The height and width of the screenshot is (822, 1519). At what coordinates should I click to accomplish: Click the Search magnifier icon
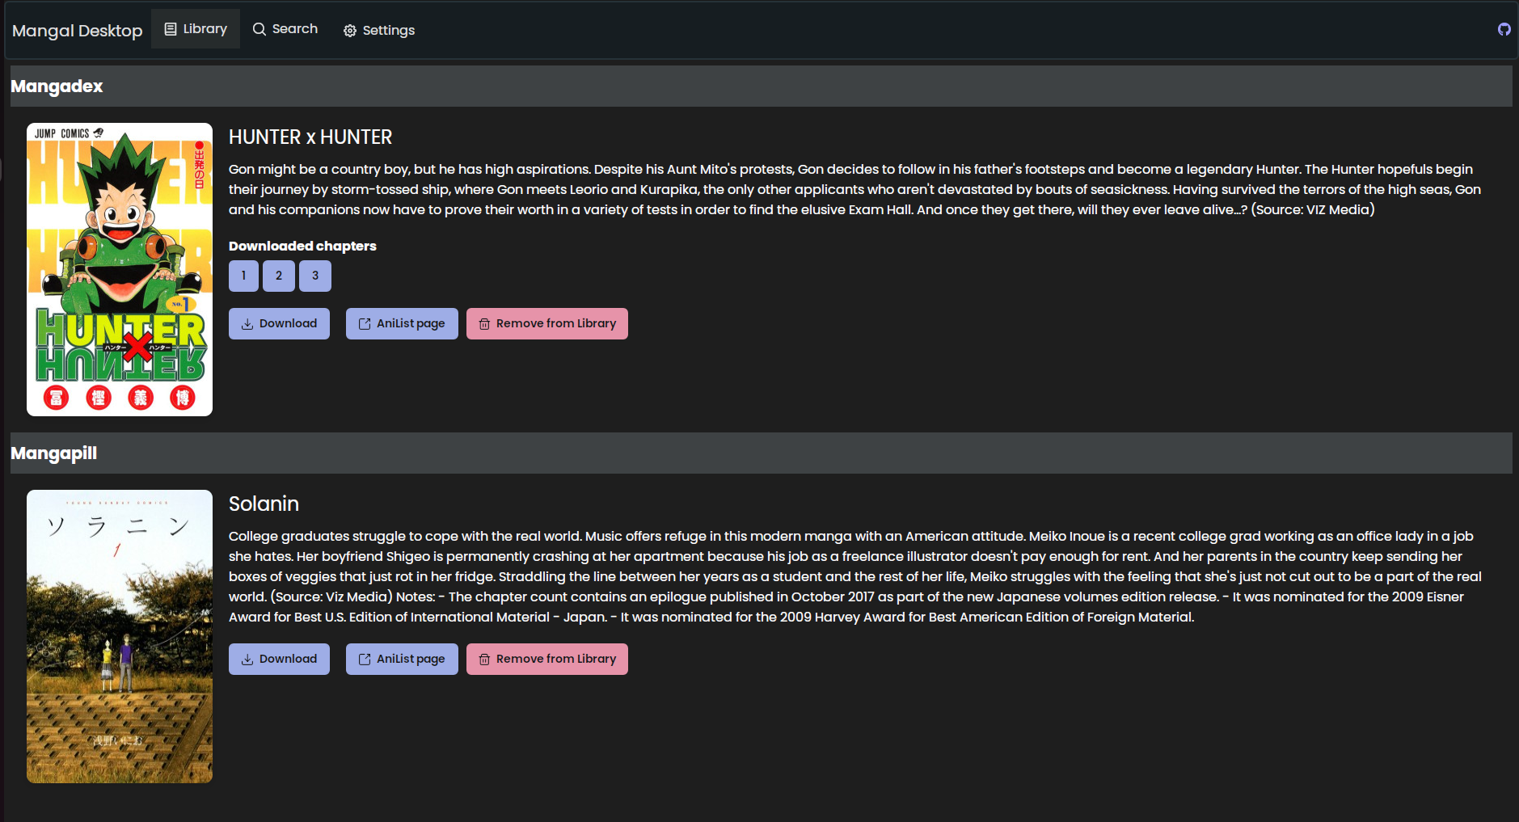click(259, 29)
